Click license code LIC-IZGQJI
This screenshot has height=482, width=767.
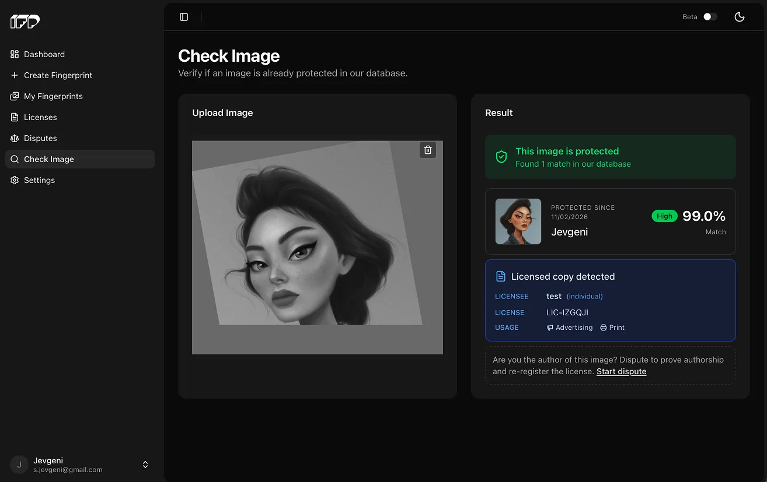tap(567, 312)
